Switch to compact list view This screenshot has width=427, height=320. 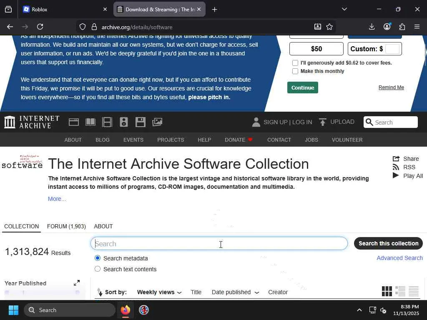414,291
